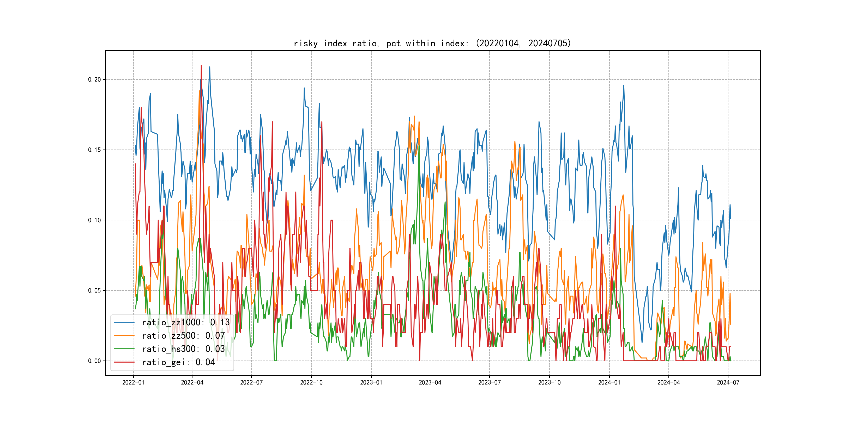Click the blue line swatch in legend
This screenshot has width=845, height=422.
pos(124,322)
